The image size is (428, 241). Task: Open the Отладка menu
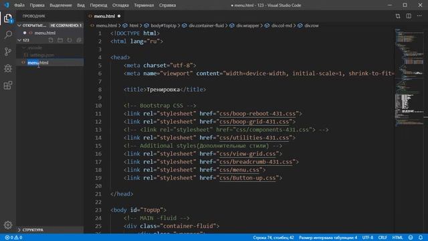pyautogui.click(x=120, y=5)
